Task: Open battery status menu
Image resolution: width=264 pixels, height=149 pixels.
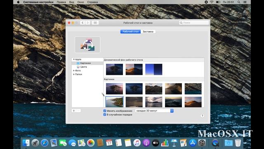Action: click(x=218, y=2)
